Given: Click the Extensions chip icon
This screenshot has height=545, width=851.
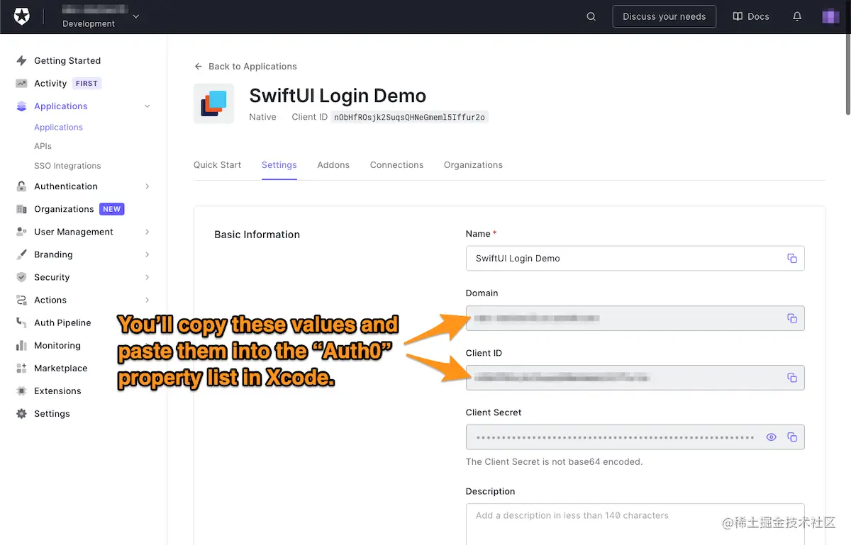Looking at the screenshot, I should pyautogui.click(x=21, y=391).
